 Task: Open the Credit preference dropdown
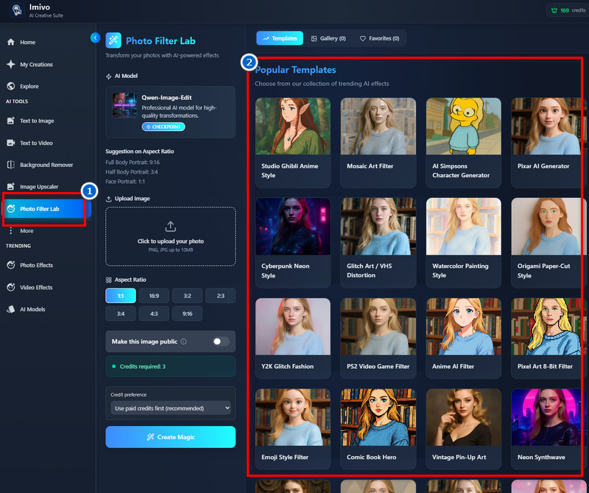pyautogui.click(x=171, y=408)
